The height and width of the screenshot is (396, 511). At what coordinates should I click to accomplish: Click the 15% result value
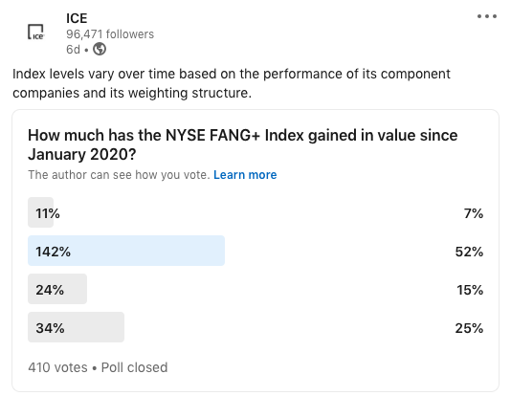click(470, 290)
